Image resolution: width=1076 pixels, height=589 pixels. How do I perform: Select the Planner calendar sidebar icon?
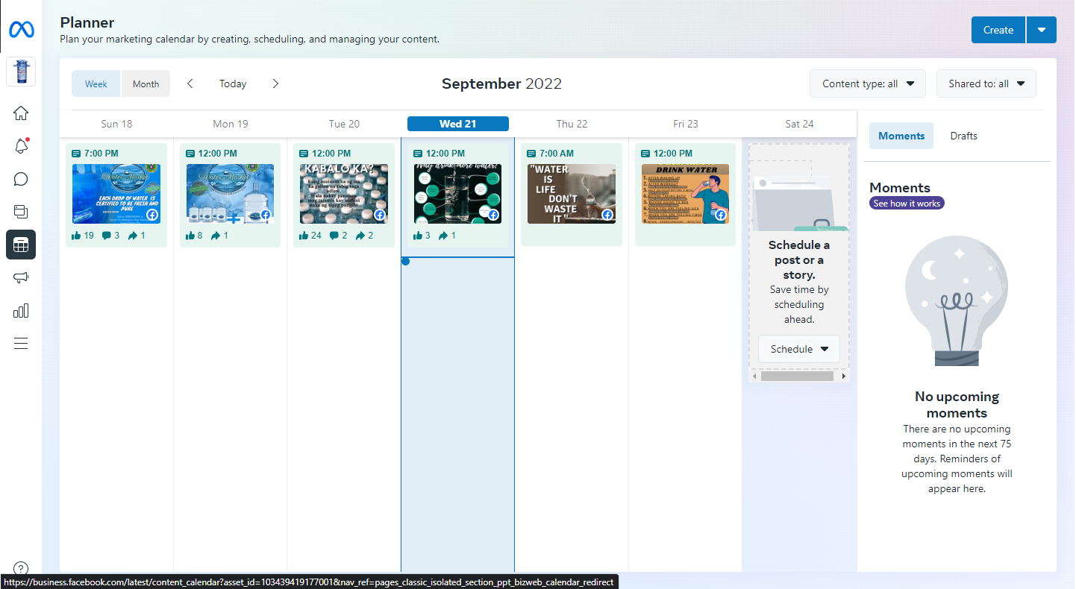tap(21, 245)
